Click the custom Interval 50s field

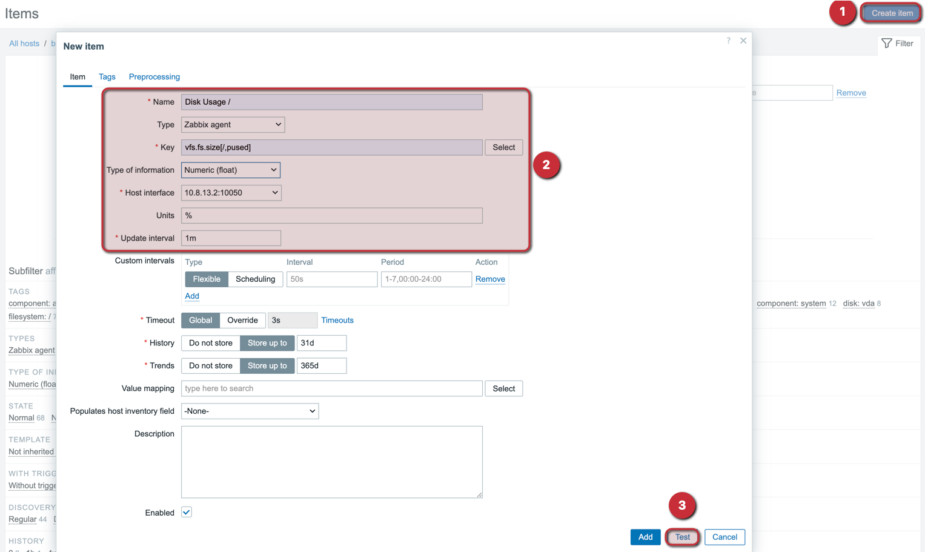(332, 279)
